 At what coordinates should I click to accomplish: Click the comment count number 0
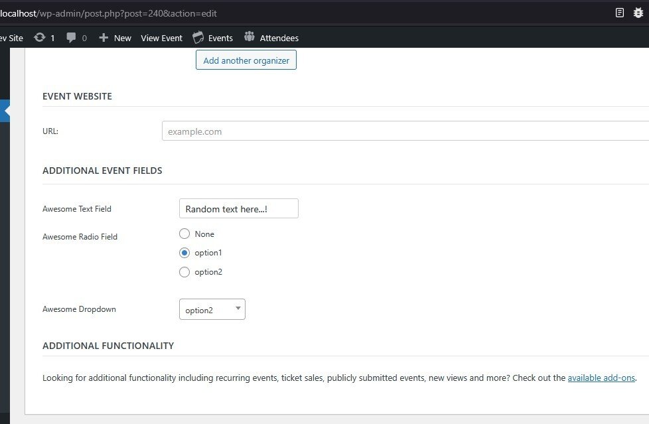(84, 38)
